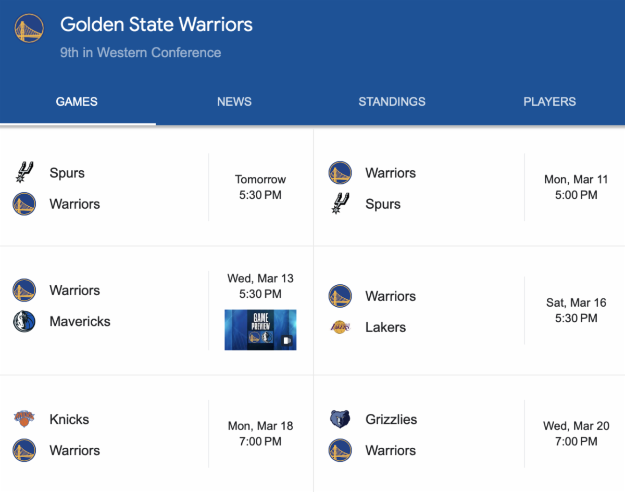Select the Games tab
The image size is (625, 492).
tap(77, 102)
